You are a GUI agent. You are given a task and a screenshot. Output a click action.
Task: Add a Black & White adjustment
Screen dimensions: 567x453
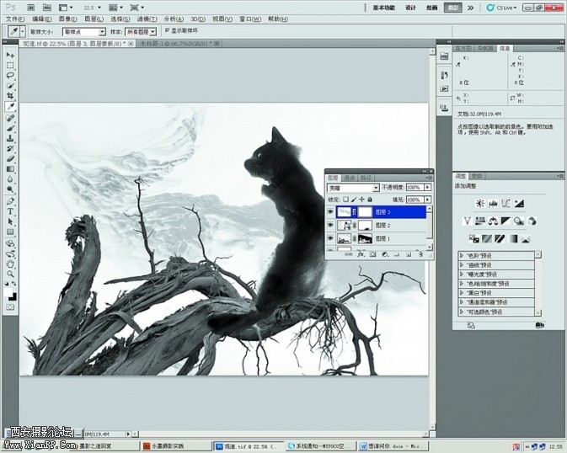tap(505, 221)
